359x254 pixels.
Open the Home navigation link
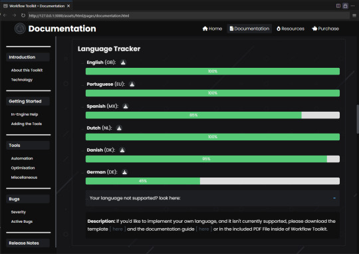tap(212, 29)
